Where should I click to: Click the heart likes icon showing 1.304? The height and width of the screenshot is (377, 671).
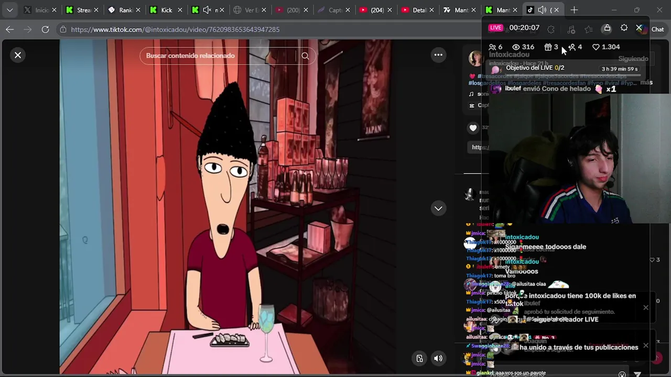596,47
